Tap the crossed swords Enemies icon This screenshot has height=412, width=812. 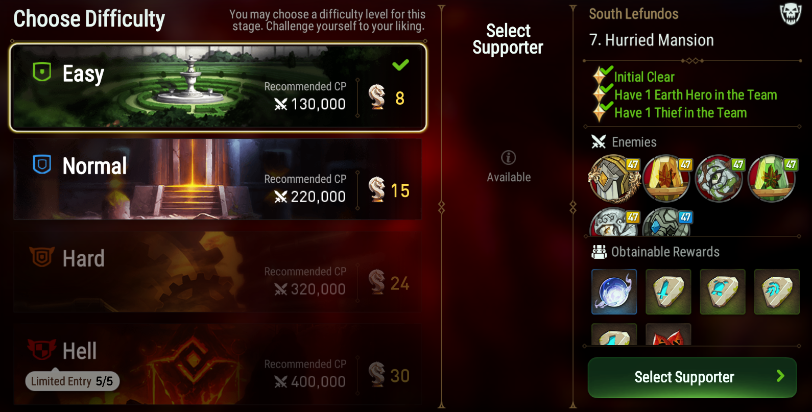coord(599,142)
